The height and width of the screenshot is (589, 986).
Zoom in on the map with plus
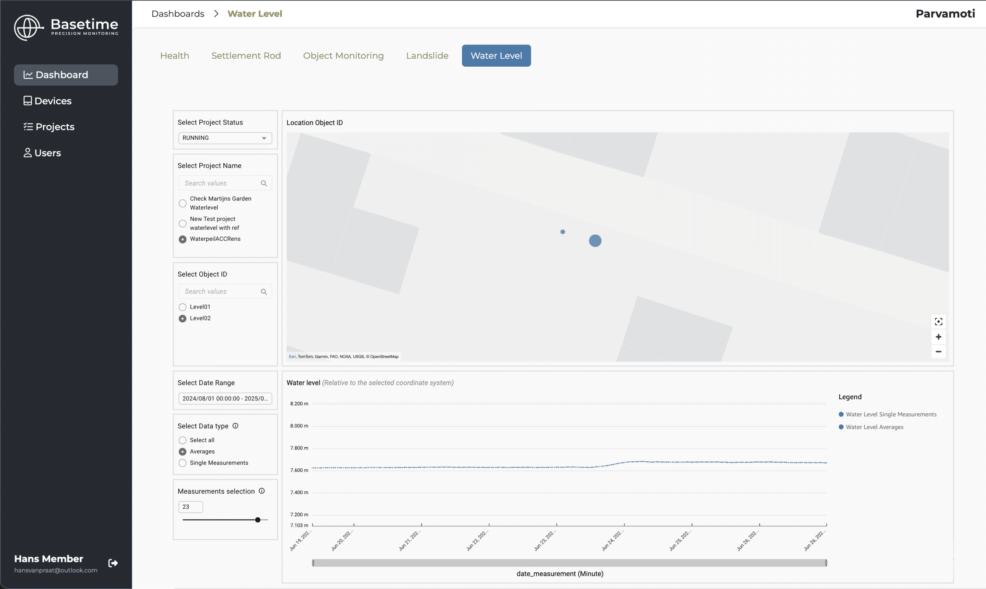(x=938, y=337)
